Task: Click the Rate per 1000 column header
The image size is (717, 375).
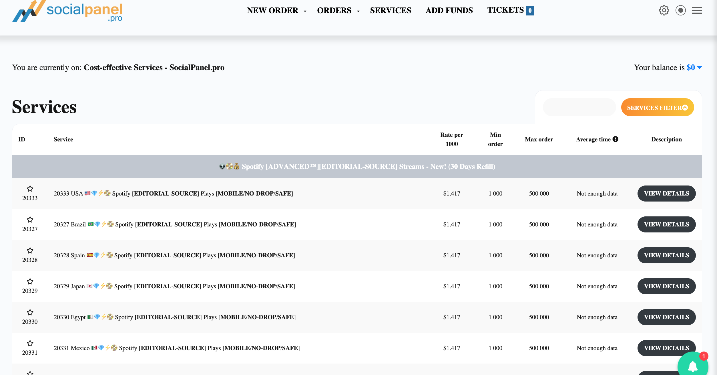Action: [x=452, y=139]
